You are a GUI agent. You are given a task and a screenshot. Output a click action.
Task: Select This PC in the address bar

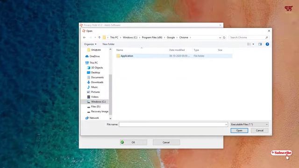(114, 37)
